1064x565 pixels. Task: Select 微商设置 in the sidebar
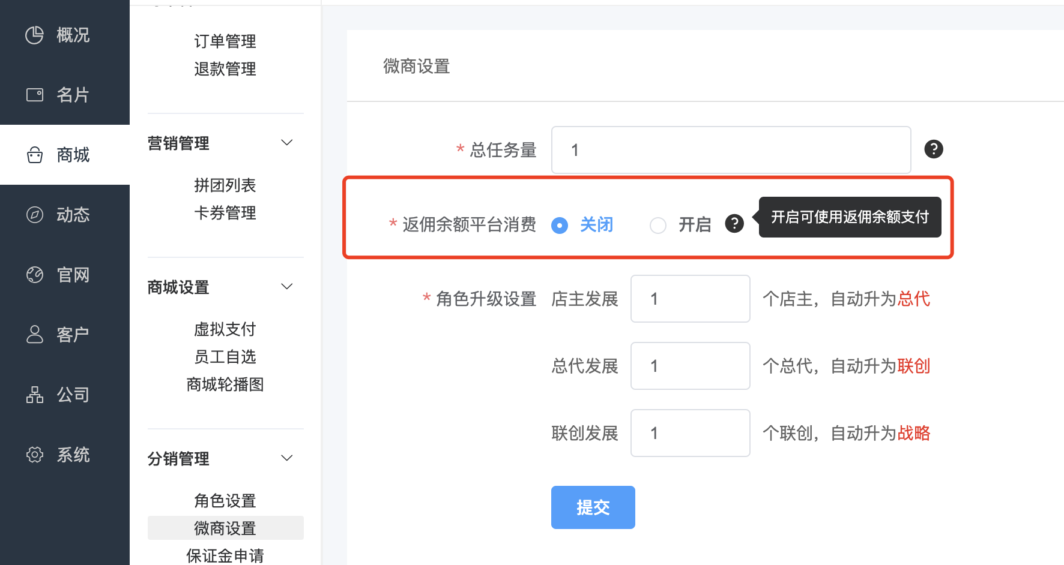226,528
